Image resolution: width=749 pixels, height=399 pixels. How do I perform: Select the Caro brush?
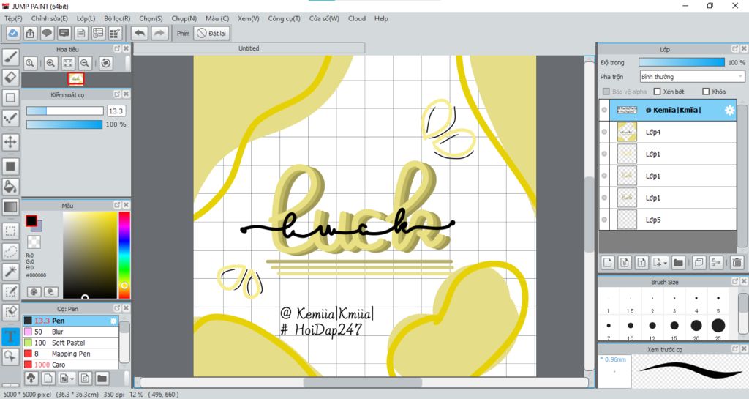coord(71,364)
